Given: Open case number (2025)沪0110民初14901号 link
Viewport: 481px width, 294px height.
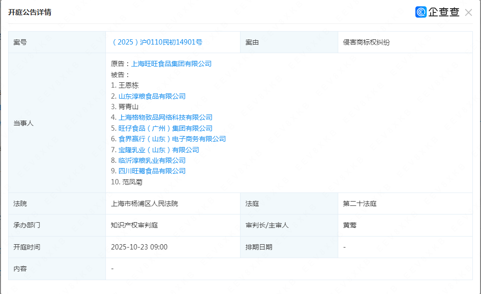Looking at the screenshot, I should point(157,42).
